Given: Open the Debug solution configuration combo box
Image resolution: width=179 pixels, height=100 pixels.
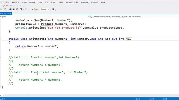Looking at the screenshot, I should pyautogui.click(x=45, y=9).
